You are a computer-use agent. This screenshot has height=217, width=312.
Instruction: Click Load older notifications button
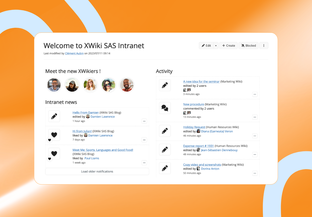click(x=97, y=171)
